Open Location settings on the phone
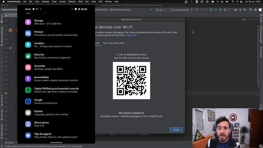 coord(56,45)
